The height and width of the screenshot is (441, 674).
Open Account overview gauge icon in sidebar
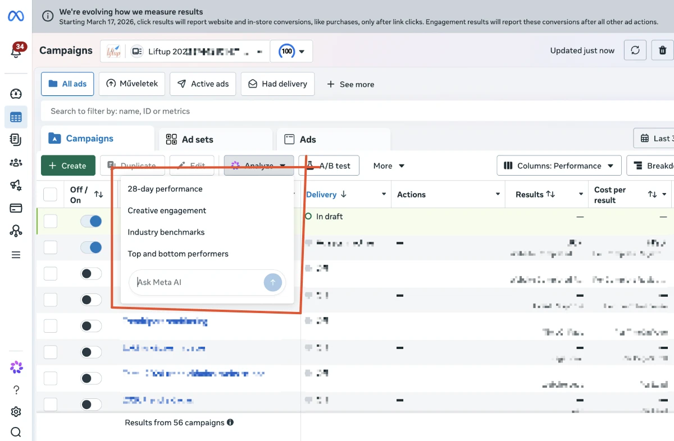click(x=16, y=94)
